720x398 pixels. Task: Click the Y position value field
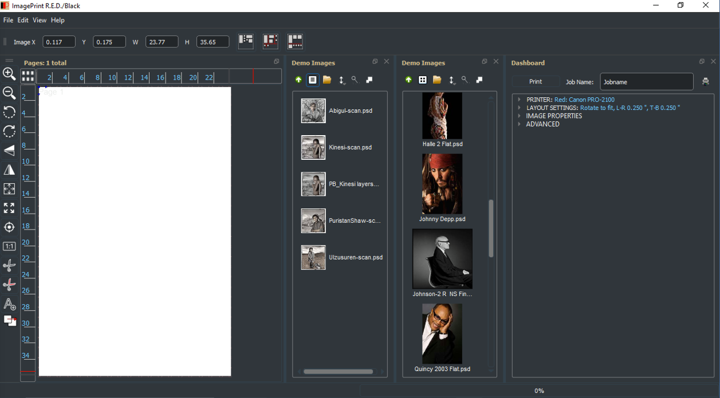(109, 42)
